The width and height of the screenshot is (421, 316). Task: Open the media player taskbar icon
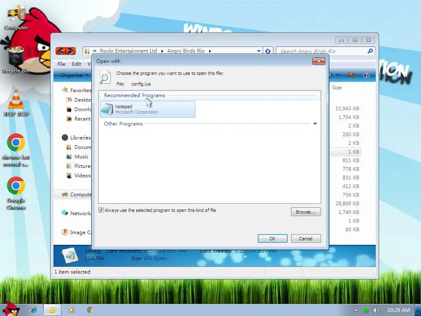(71, 310)
